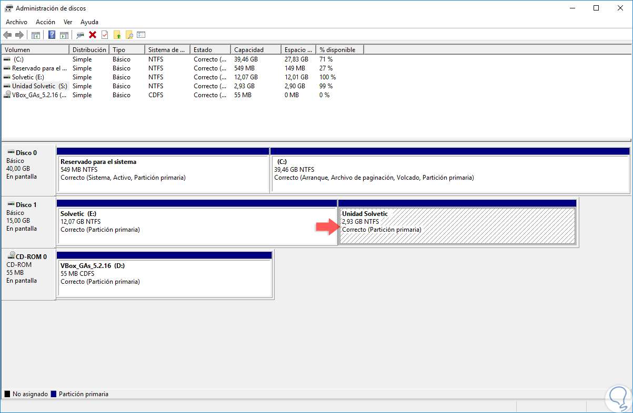
Task: Select the VBox_GAs_5.2.16 (D:) partition block
Action: coord(164,274)
